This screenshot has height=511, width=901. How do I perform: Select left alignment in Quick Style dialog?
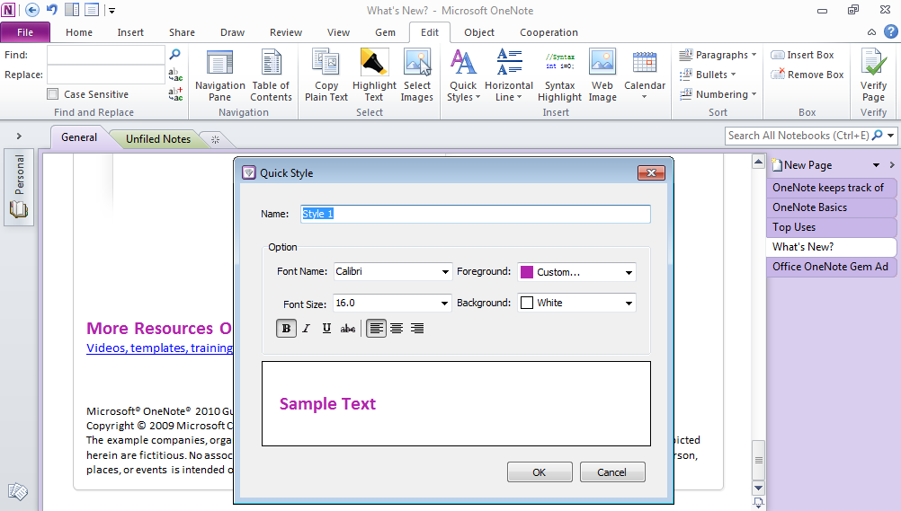(x=376, y=329)
